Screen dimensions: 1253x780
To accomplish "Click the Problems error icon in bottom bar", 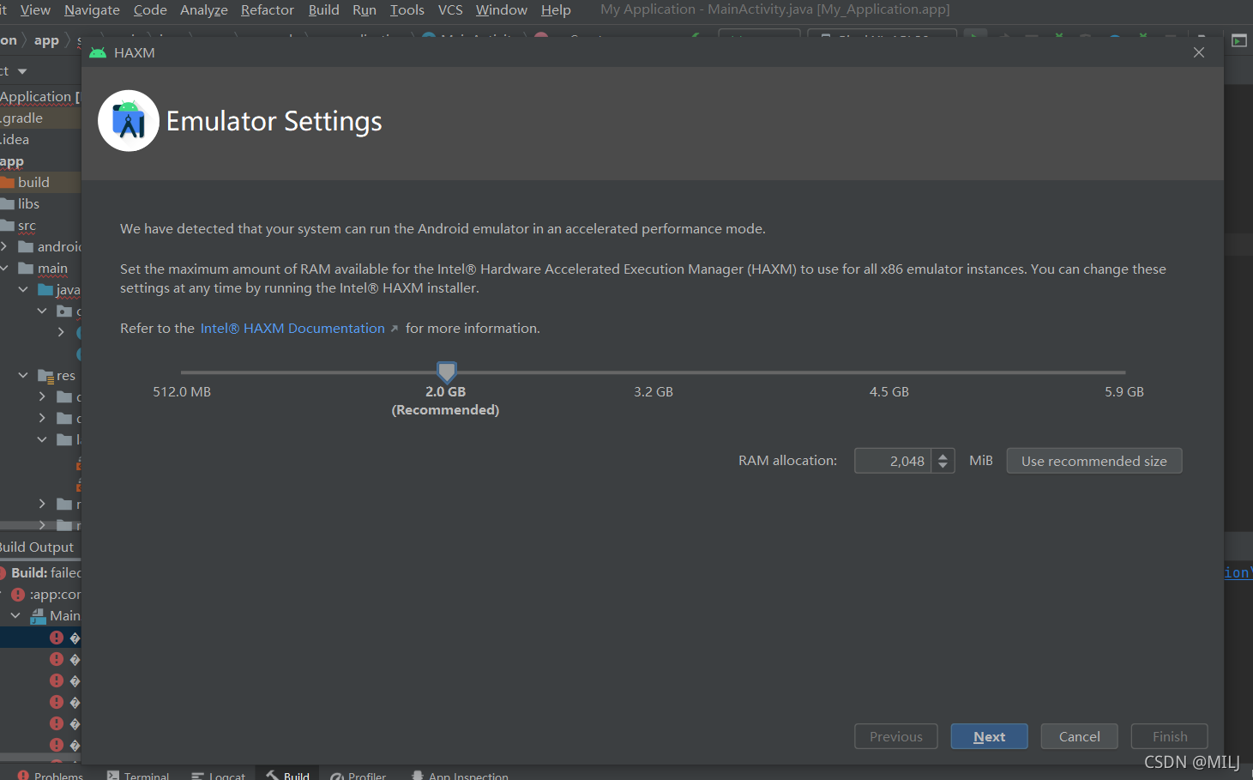I will click(x=23, y=775).
